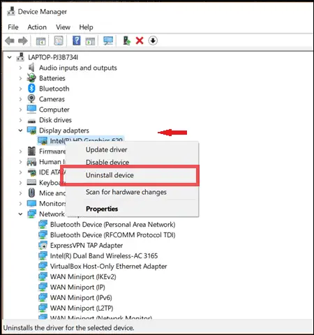The height and width of the screenshot is (335, 314).
Task: Expand the Cameras category
Action: pyautogui.click(x=20, y=99)
